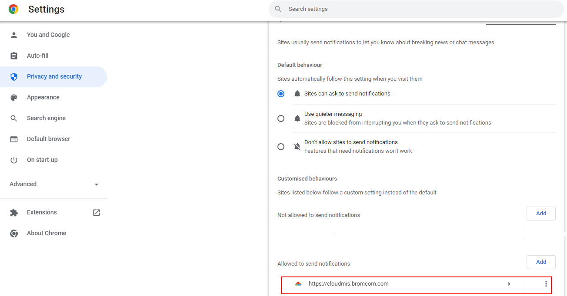The width and height of the screenshot is (567, 296).
Task: Expand the cloudmis.bromcom.com site details
Action: tap(509, 284)
